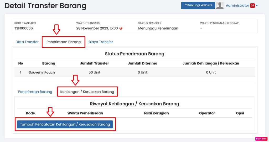Click the Souvenir Pouch item row

point(42,72)
